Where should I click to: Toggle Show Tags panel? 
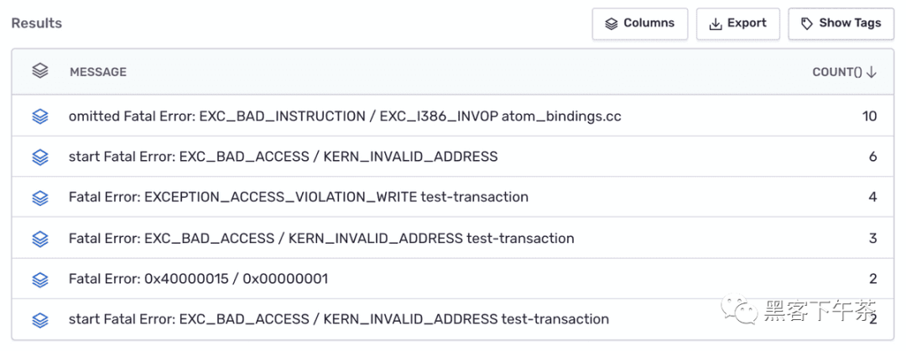coord(841,23)
